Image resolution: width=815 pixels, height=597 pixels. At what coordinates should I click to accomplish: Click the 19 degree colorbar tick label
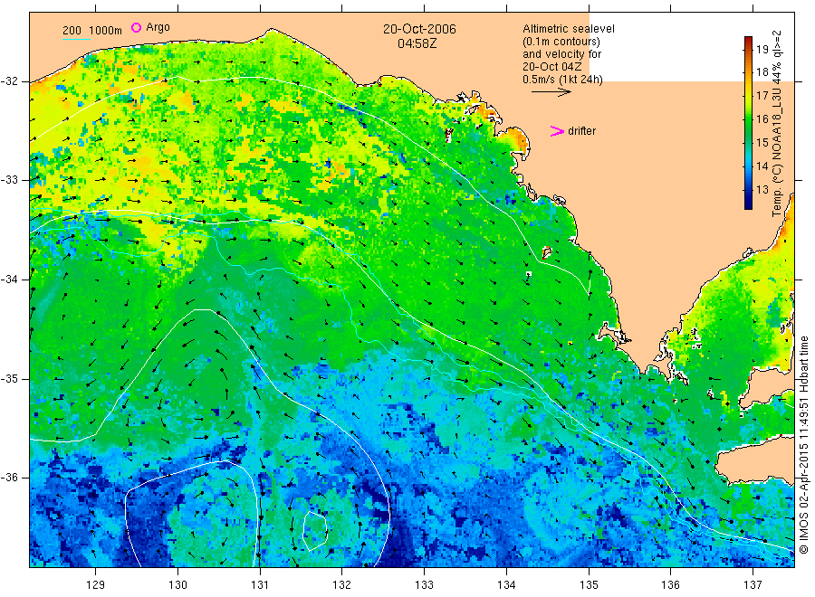tap(762, 50)
